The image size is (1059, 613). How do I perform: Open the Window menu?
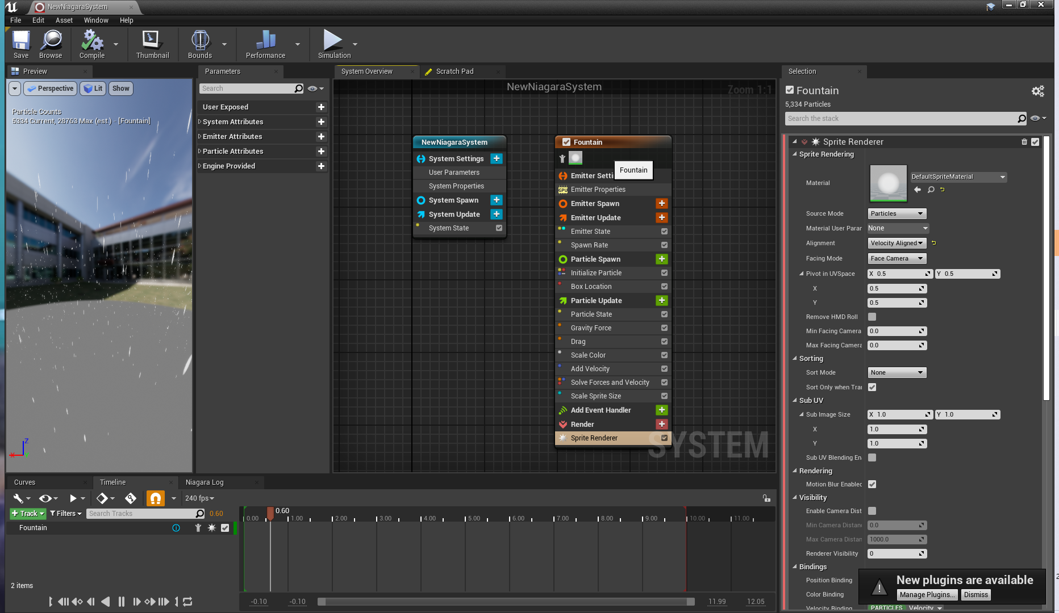click(x=96, y=20)
